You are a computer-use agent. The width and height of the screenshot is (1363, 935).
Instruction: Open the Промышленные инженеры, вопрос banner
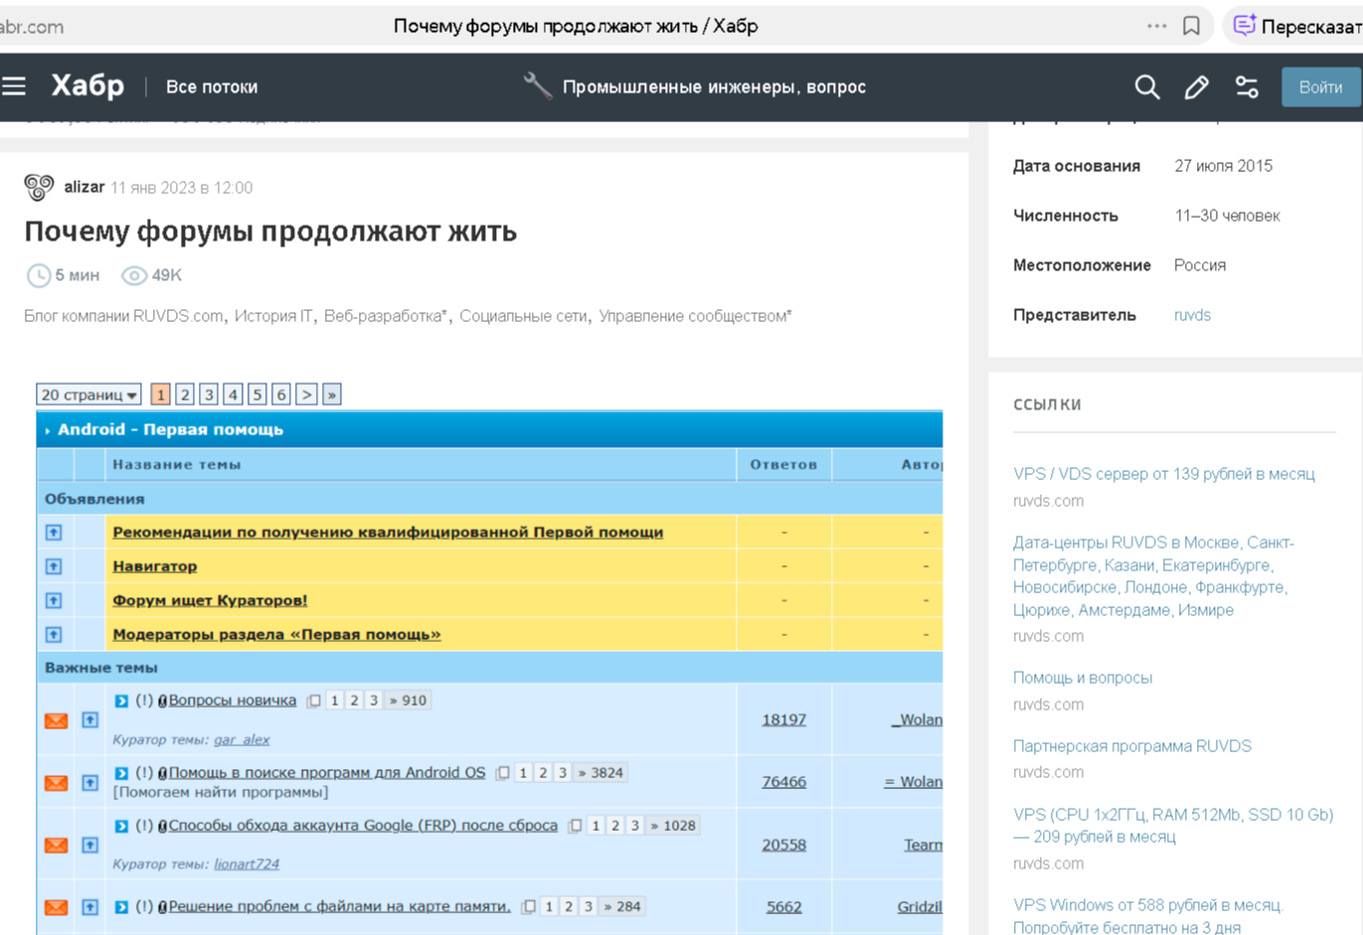tap(714, 86)
